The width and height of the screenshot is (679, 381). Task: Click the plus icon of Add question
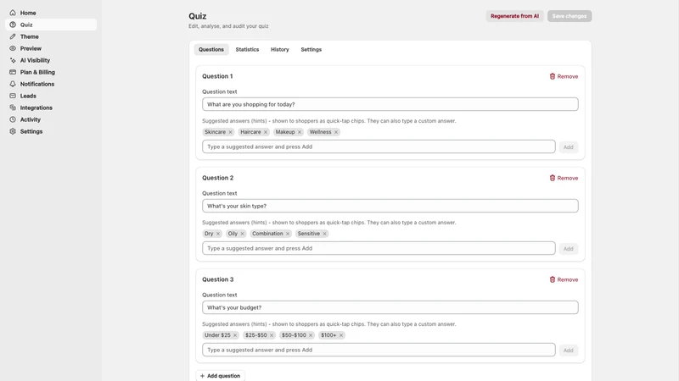(202, 376)
